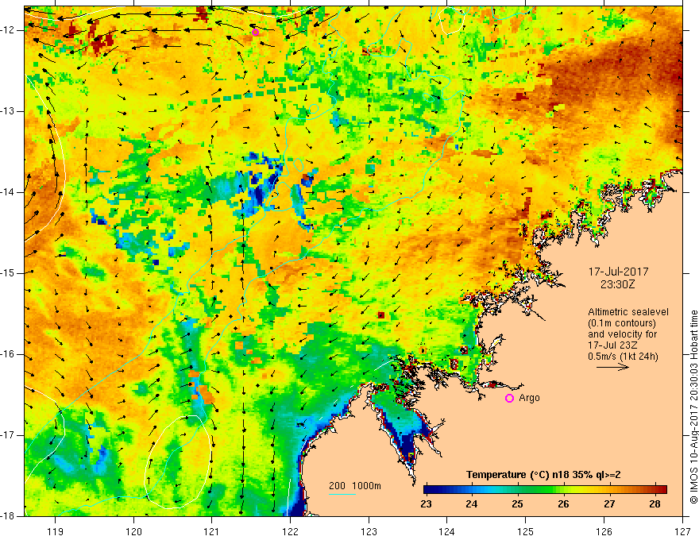This screenshot has width=699, height=540.
Task: Click latitude axis label -15
Action: point(8,273)
